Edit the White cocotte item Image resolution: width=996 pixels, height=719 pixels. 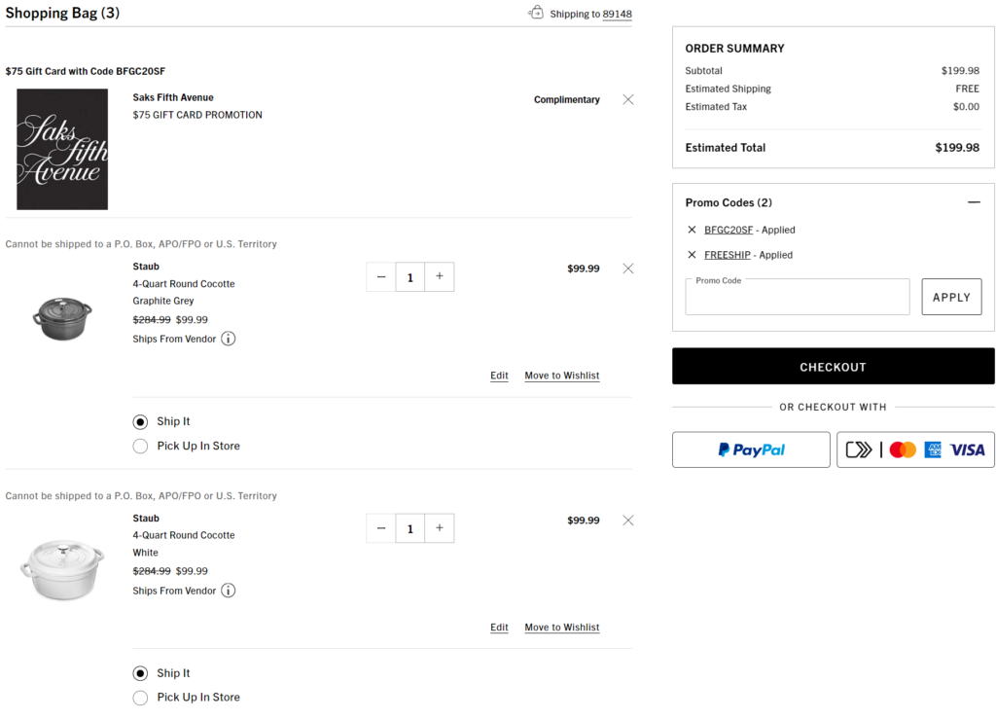[499, 628]
